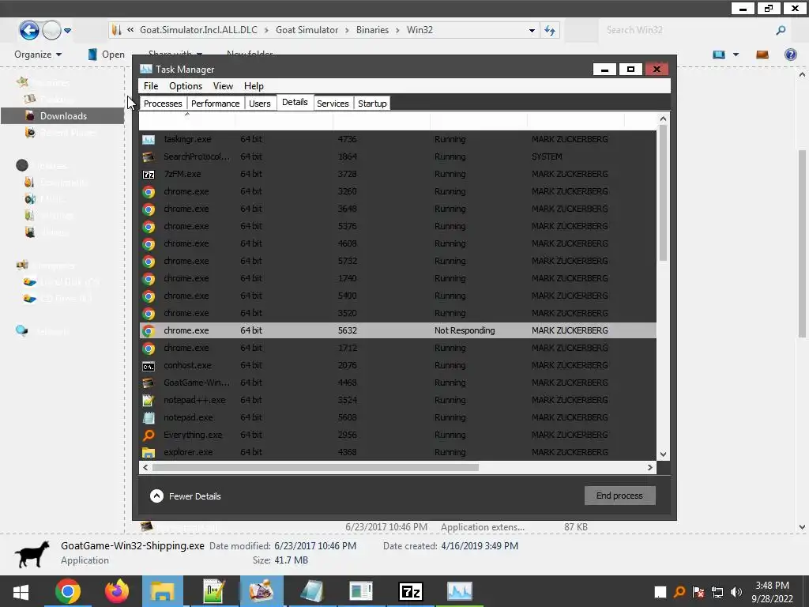Open the File menu in Task Manager

(x=151, y=86)
